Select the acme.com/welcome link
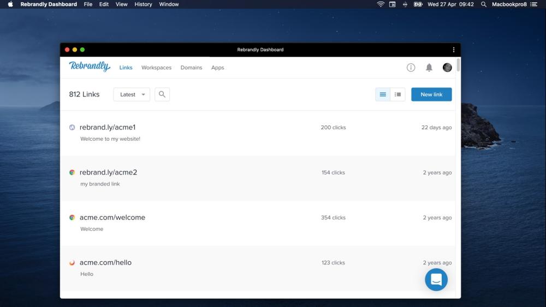 coord(112,218)
